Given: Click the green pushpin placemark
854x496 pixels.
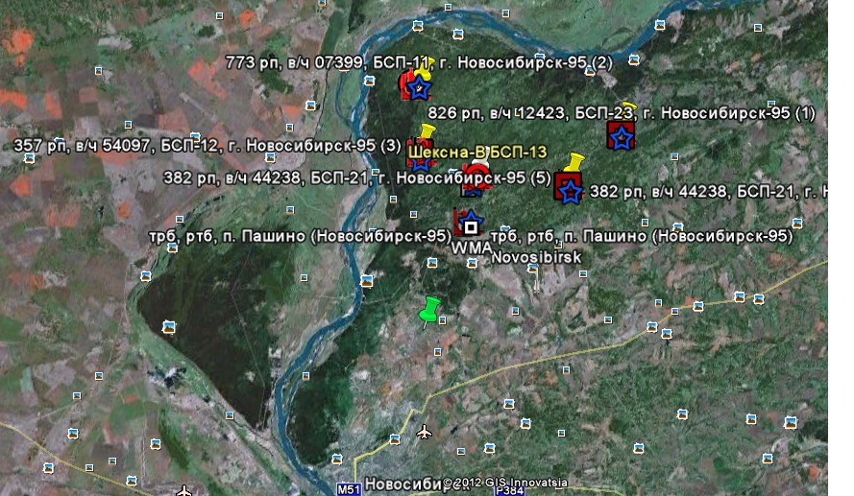Looking at the screenshot, I should (429, 311).
